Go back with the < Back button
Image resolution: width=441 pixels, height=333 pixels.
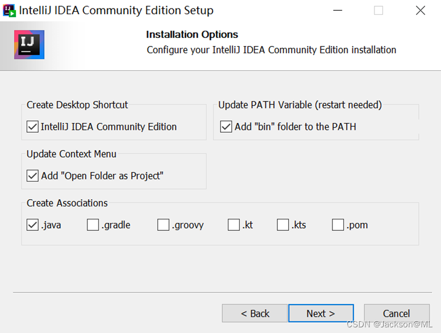255,314
